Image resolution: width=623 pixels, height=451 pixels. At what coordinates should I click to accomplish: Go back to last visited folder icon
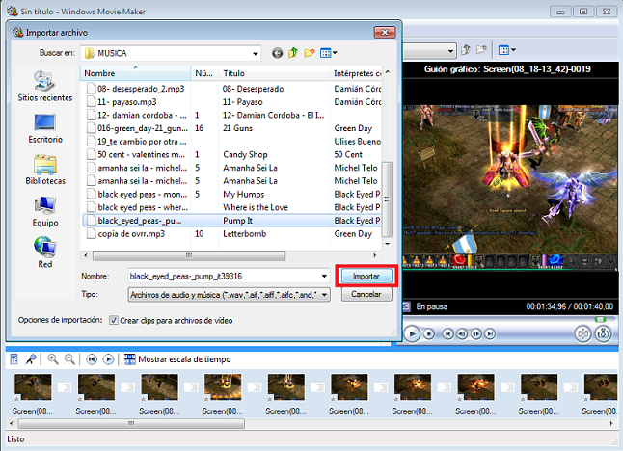(278, 53)
